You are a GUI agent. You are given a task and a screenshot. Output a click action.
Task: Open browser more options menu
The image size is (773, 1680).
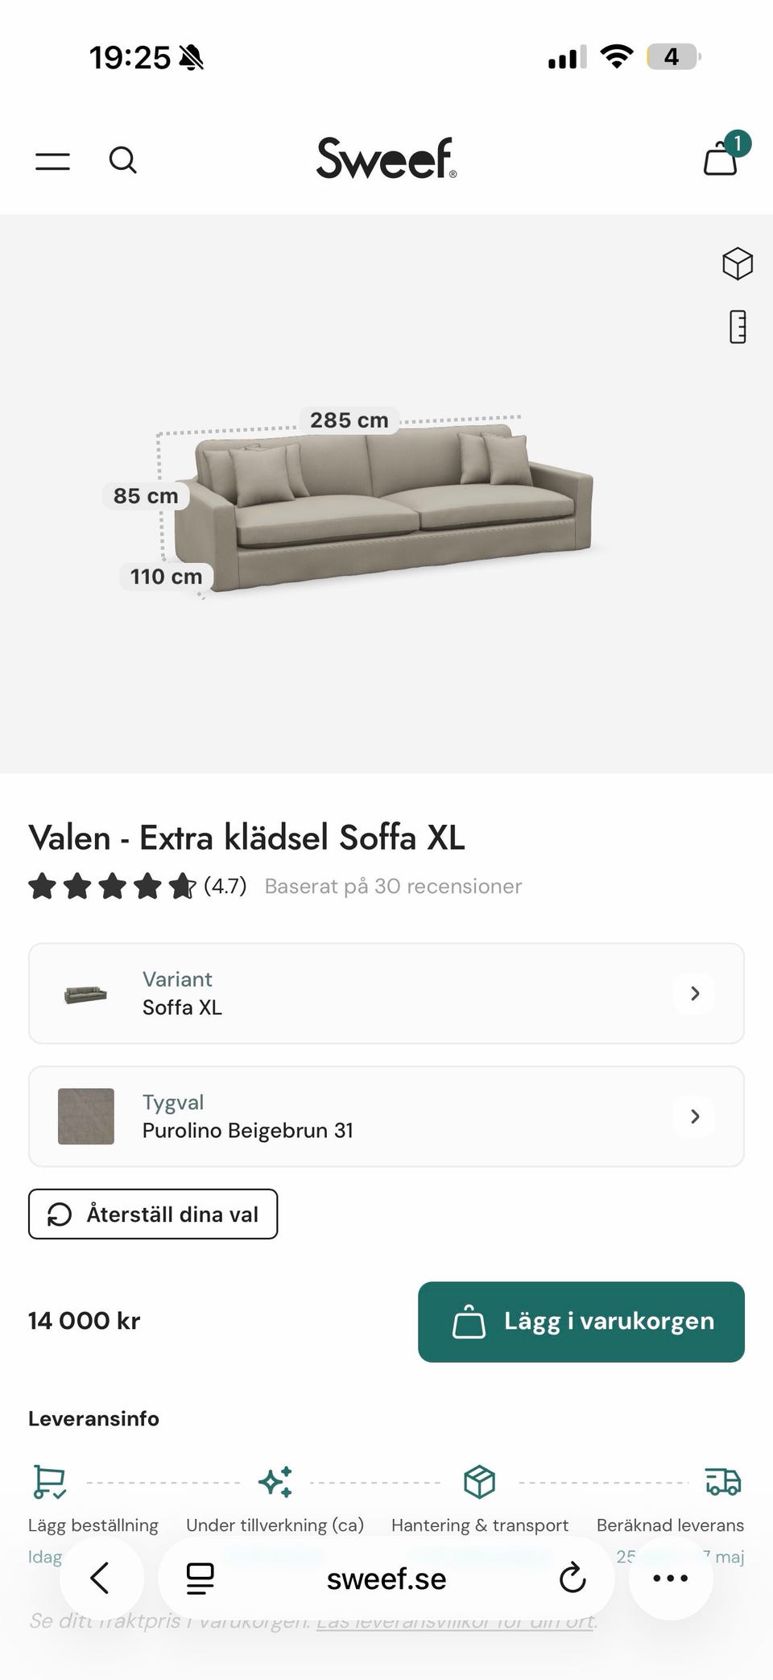tap(670, 1578)
